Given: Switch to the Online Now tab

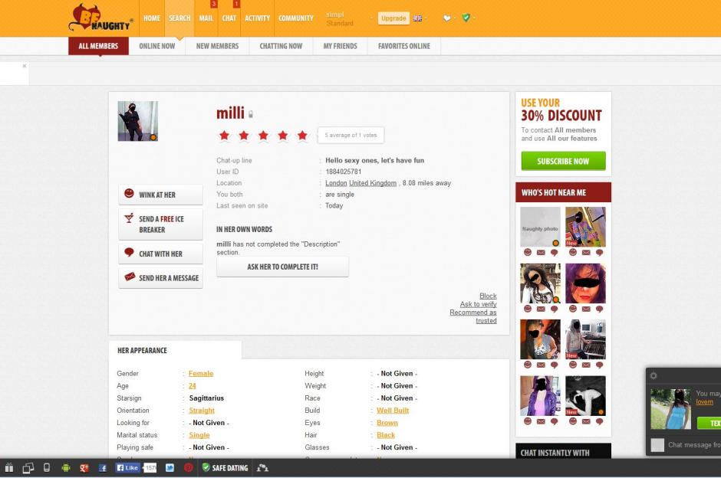Looking at the screenshot, I should click(156, 46).
